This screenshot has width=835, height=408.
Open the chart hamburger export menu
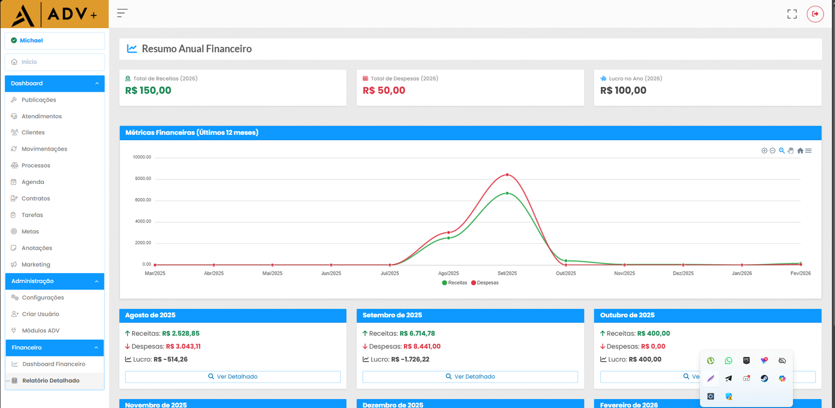[808, 151]
